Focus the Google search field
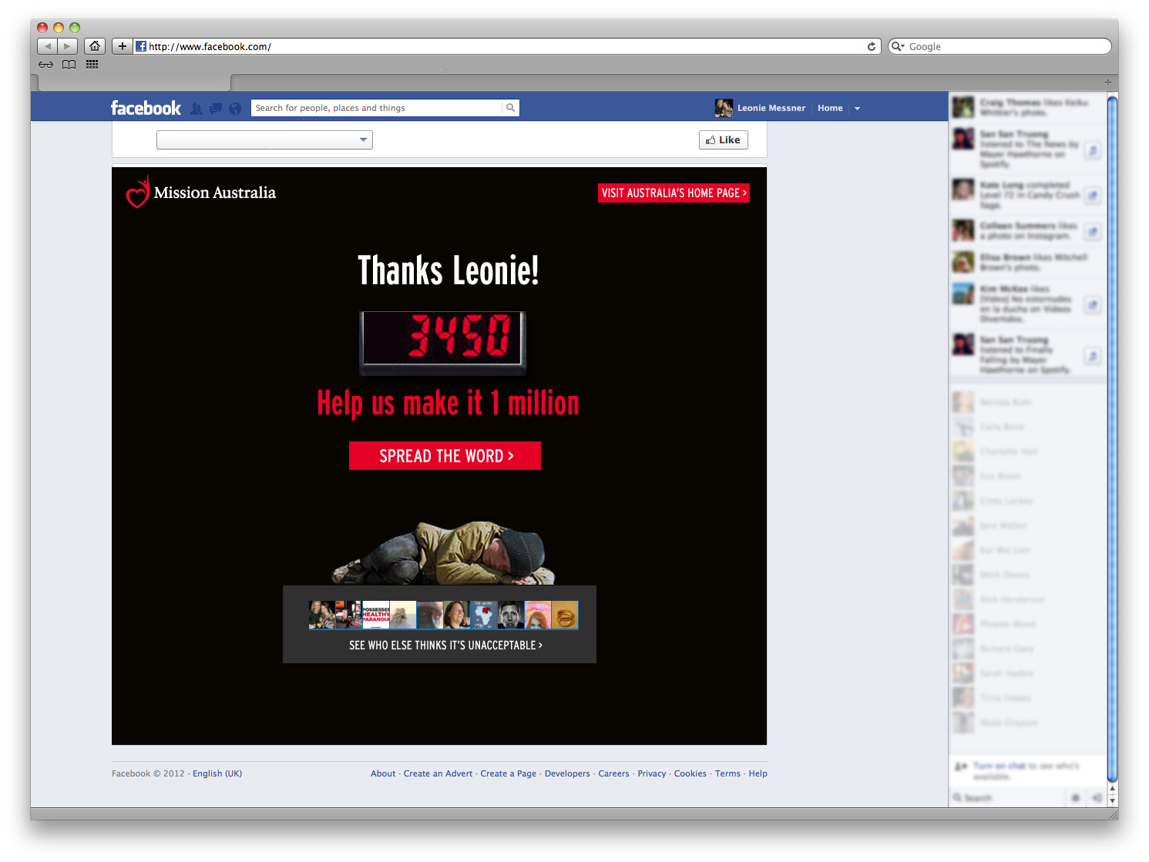1149x862 pixels. [999, 46]
